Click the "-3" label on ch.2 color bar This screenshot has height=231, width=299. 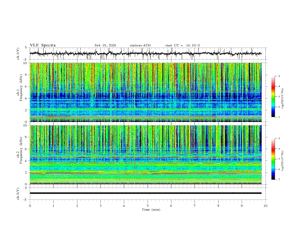point(278,139)
